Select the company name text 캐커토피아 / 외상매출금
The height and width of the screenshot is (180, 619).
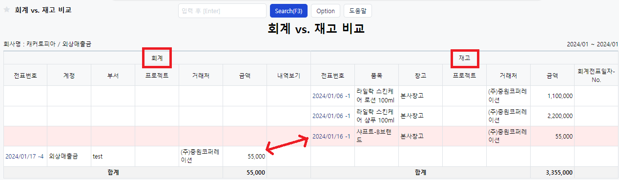pyautogui.click(x=59, y=44)
